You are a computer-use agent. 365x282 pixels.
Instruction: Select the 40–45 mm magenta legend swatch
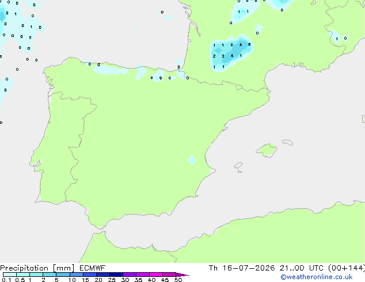(156, 275)
